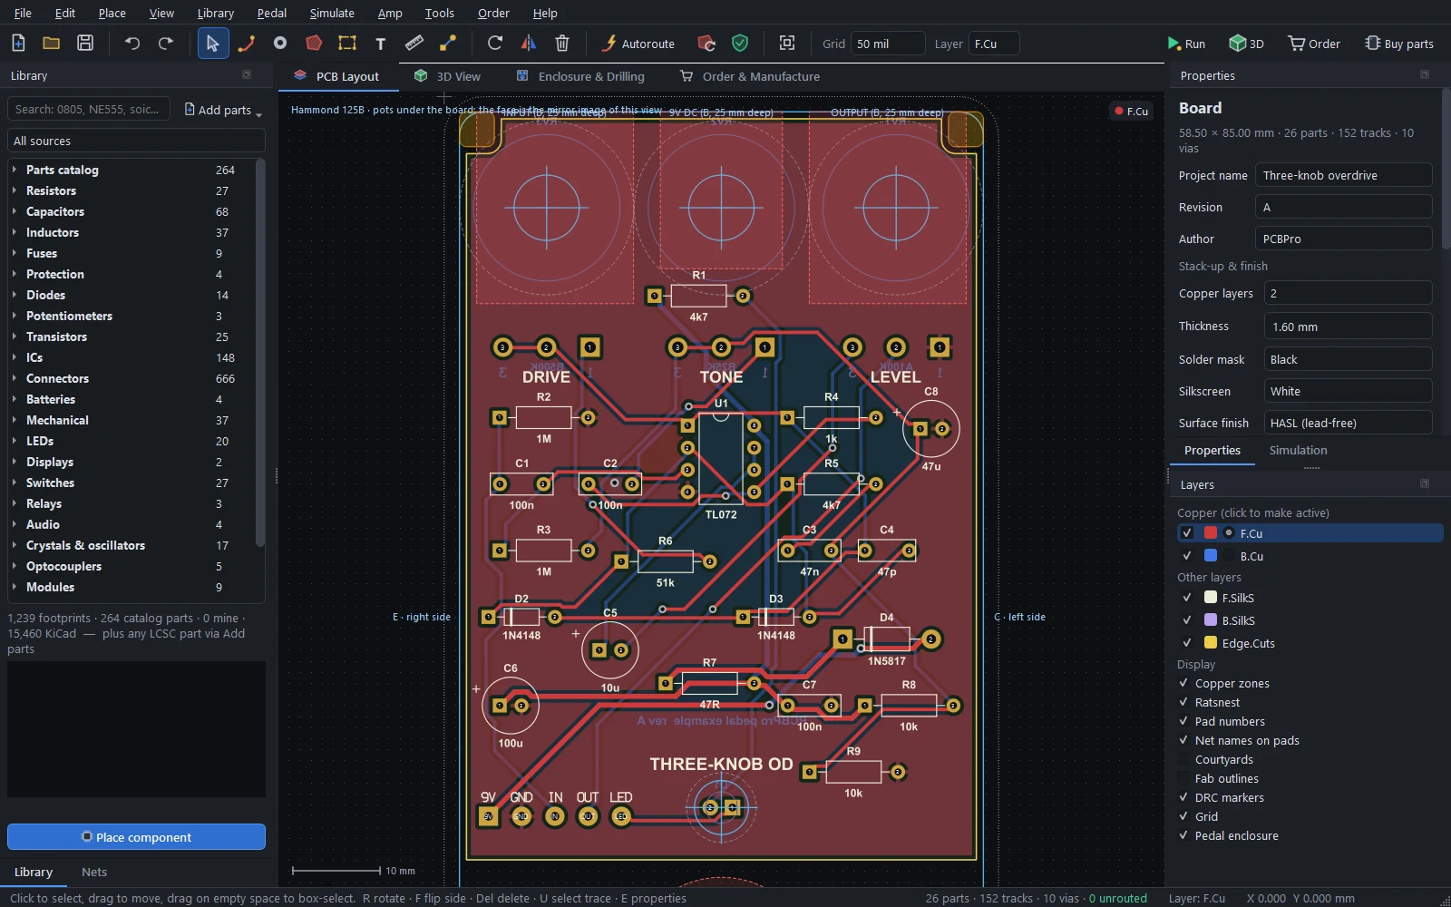This screenshot has height=907, width=1451.
Task: Click the Autoroute button
Action: click(638, 43)
